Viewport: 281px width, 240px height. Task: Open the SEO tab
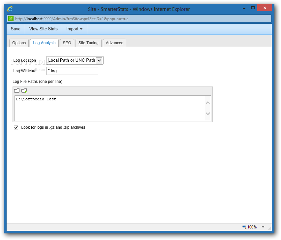tap(67, 43)
